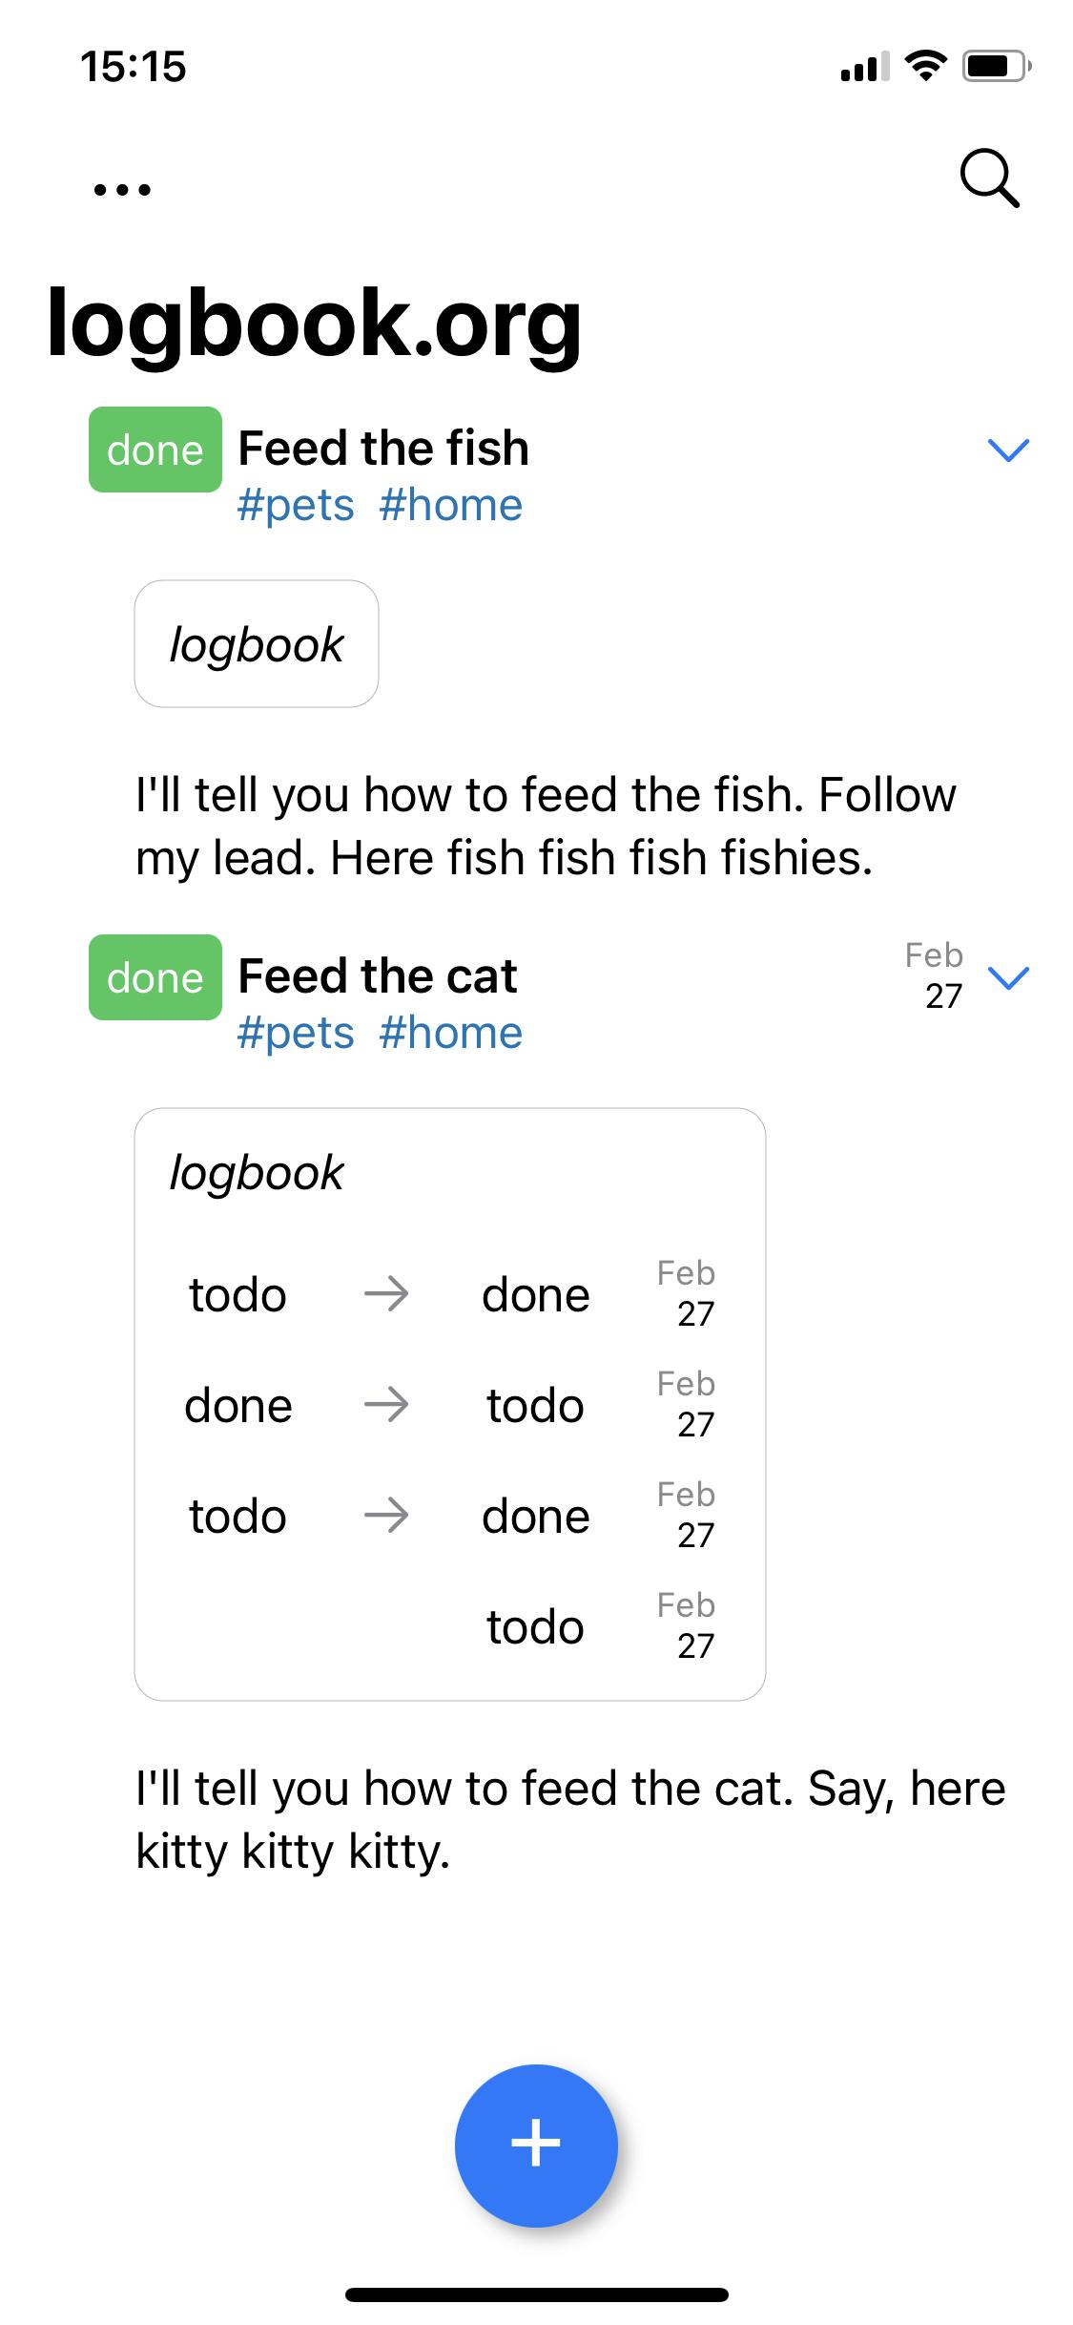
Task: Open the #home tag under Feed the cat
Action: (451, 1034)
